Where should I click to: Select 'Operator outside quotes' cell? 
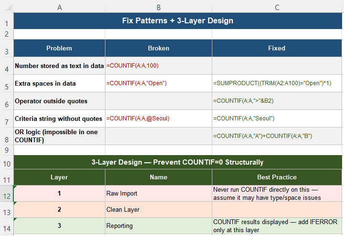click(x=60, y=101)
